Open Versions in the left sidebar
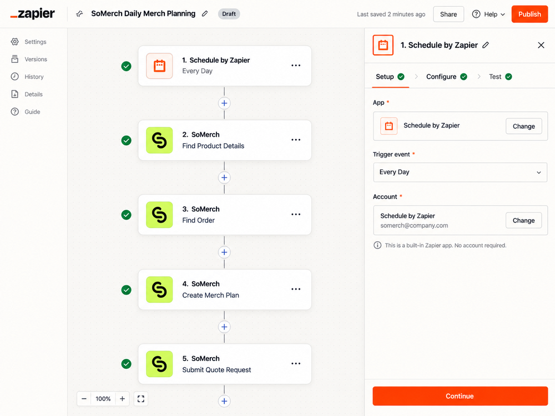Screen dimensions: 555x416 (29, 59)
